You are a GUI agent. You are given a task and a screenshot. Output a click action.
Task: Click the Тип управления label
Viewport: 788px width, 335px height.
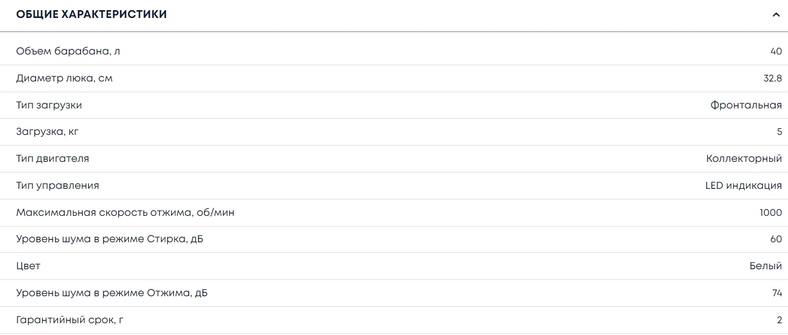[x=57, y=185]
